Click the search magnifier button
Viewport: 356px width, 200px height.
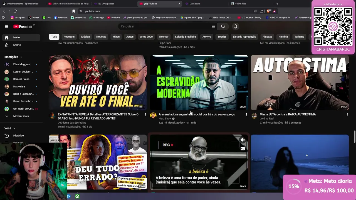coord(223,26)
